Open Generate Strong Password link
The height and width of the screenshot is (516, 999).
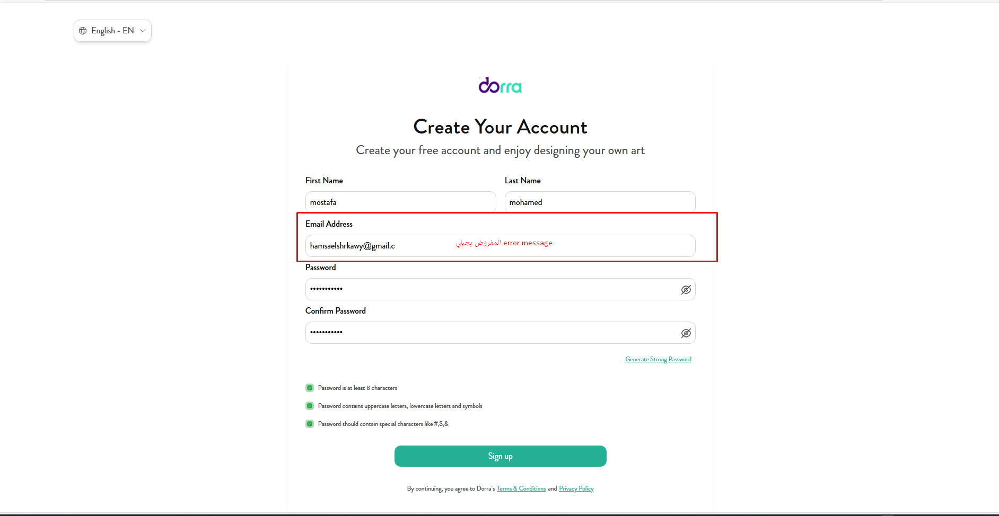pyautogui.click(x=658, y=359)
